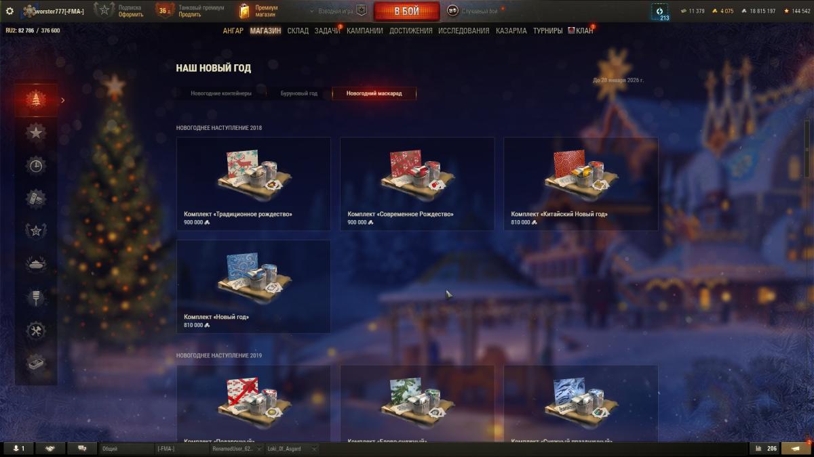
Task: Open the wrench and tools sidebar category
Action: 36,331
